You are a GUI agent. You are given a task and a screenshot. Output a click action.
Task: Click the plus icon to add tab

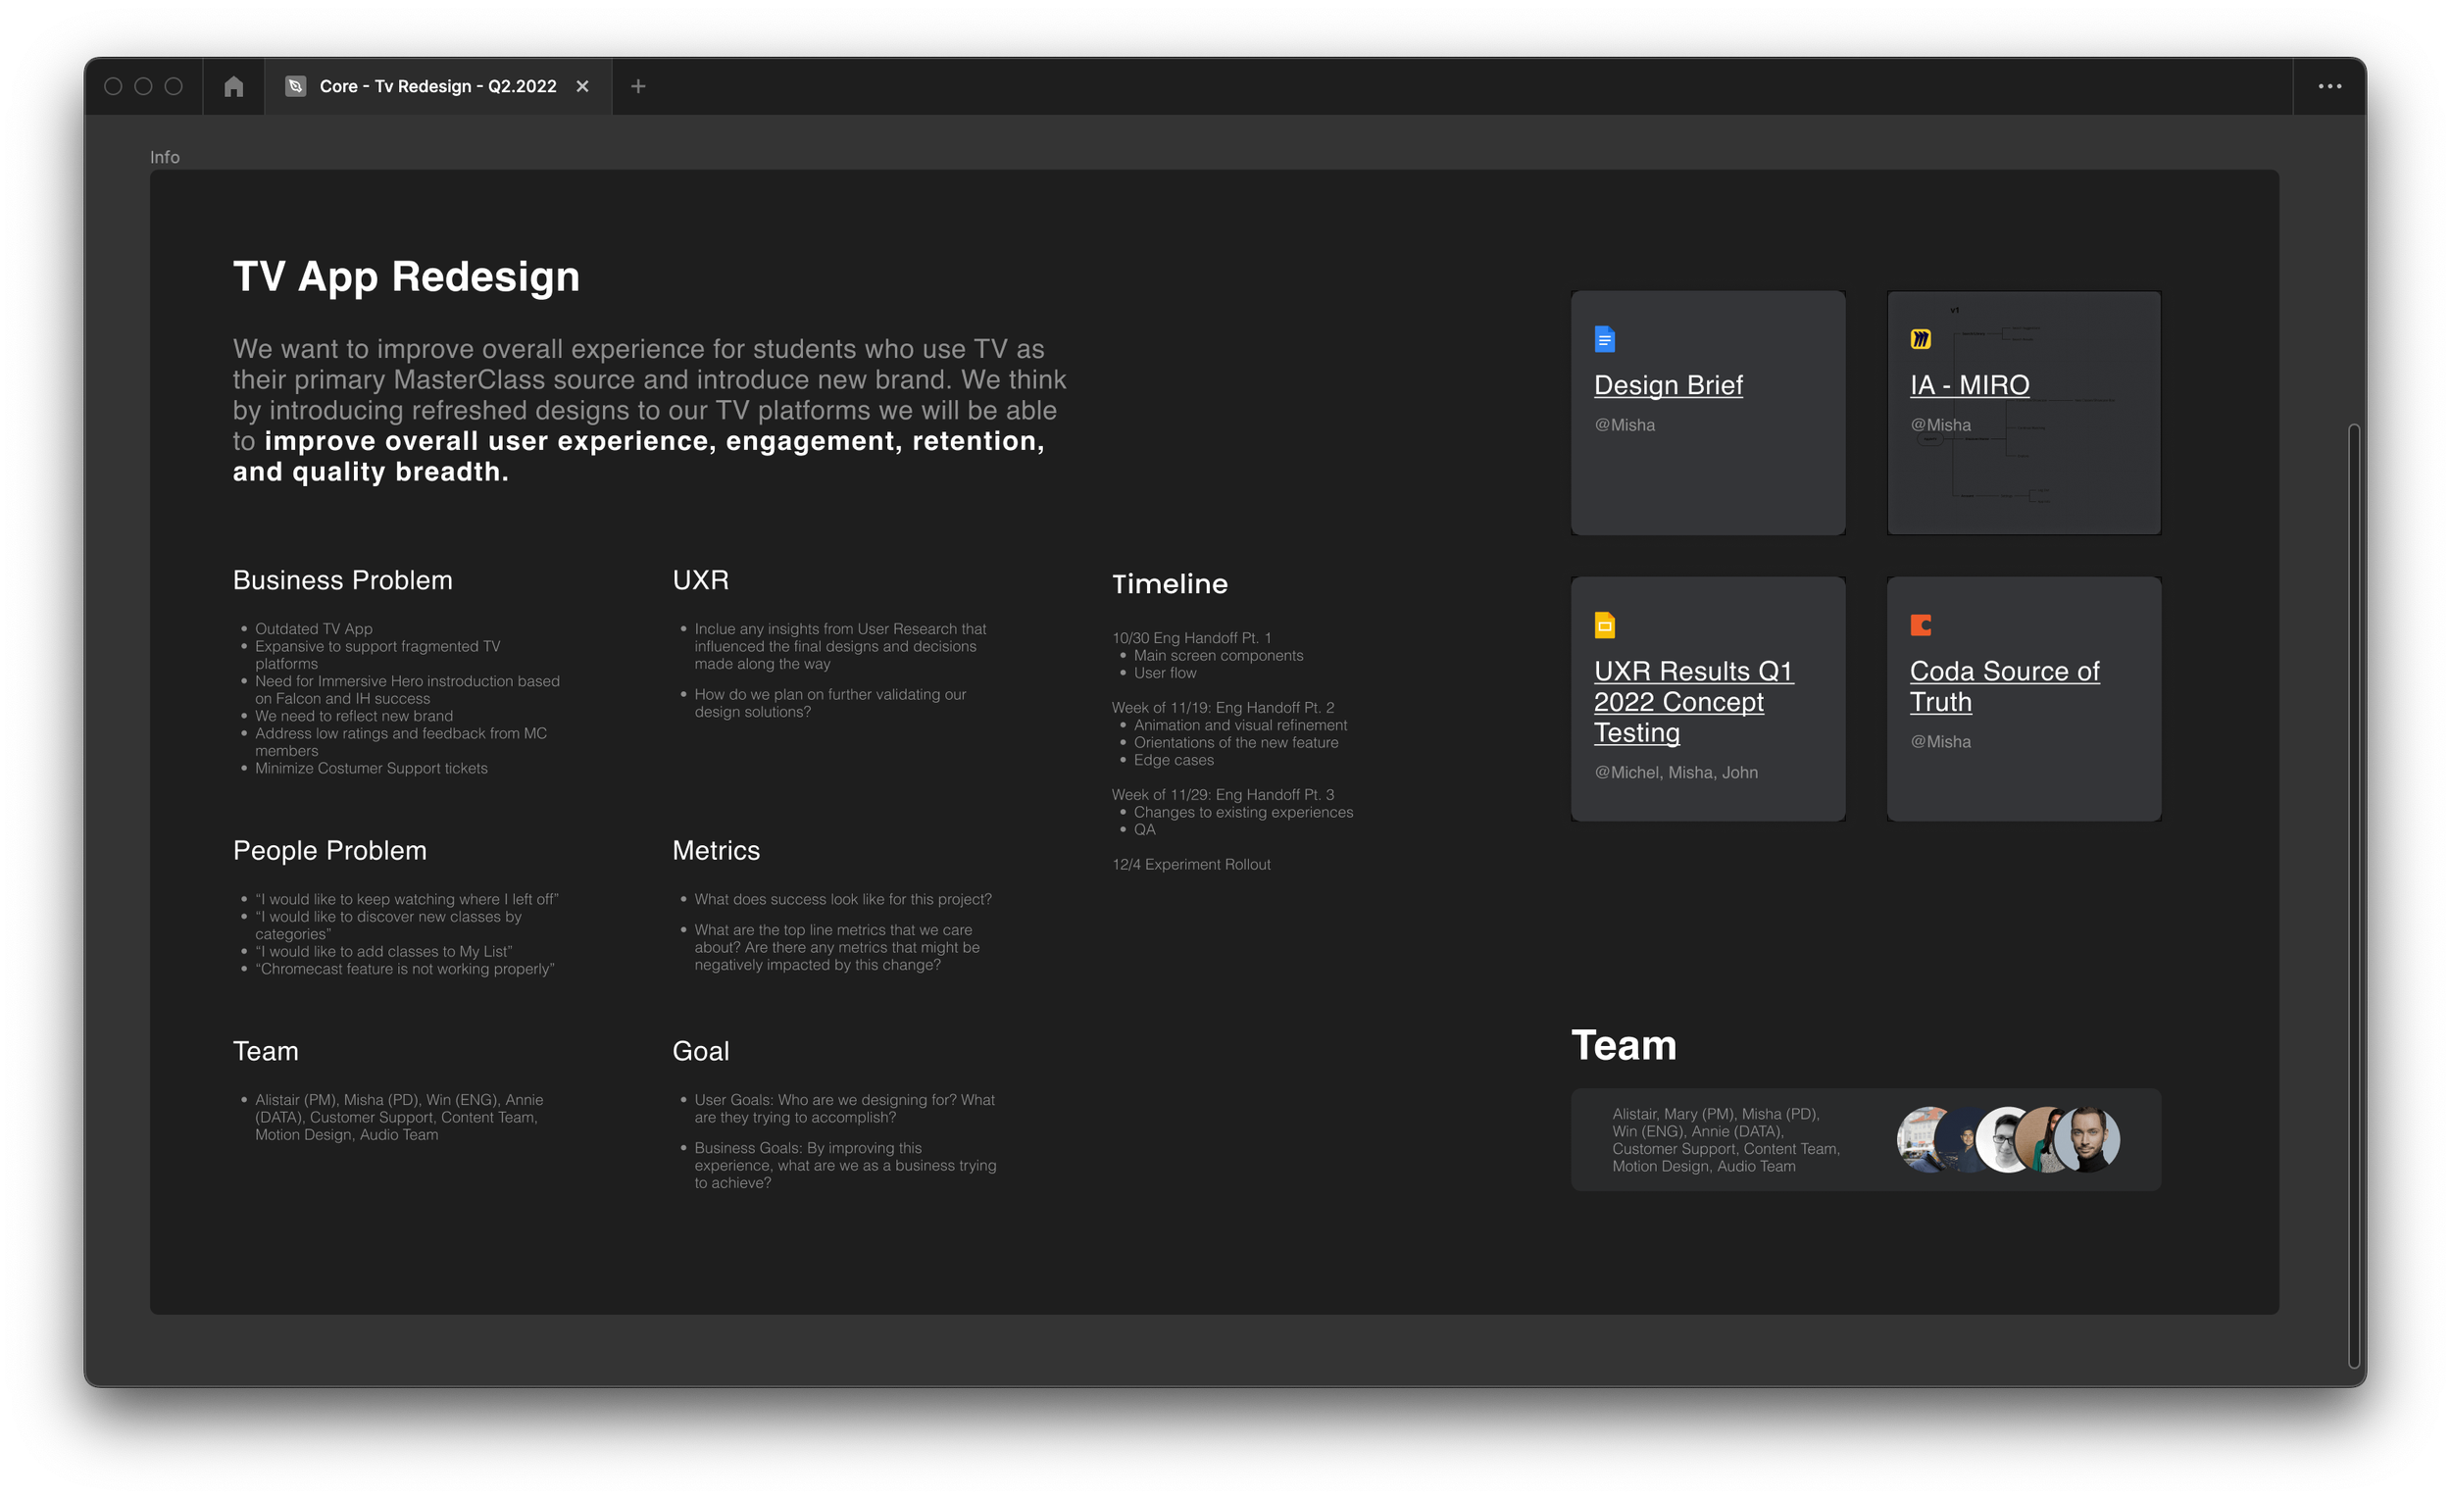point(638,86)
